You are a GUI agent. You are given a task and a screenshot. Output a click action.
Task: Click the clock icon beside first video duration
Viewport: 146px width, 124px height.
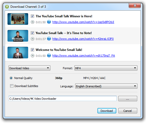tap(33, 22)
